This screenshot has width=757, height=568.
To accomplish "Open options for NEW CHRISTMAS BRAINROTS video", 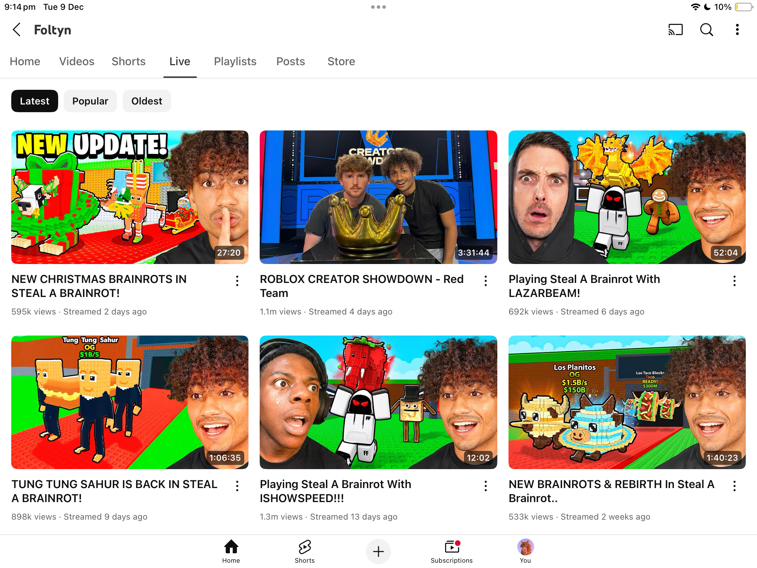I will point(237,281).
